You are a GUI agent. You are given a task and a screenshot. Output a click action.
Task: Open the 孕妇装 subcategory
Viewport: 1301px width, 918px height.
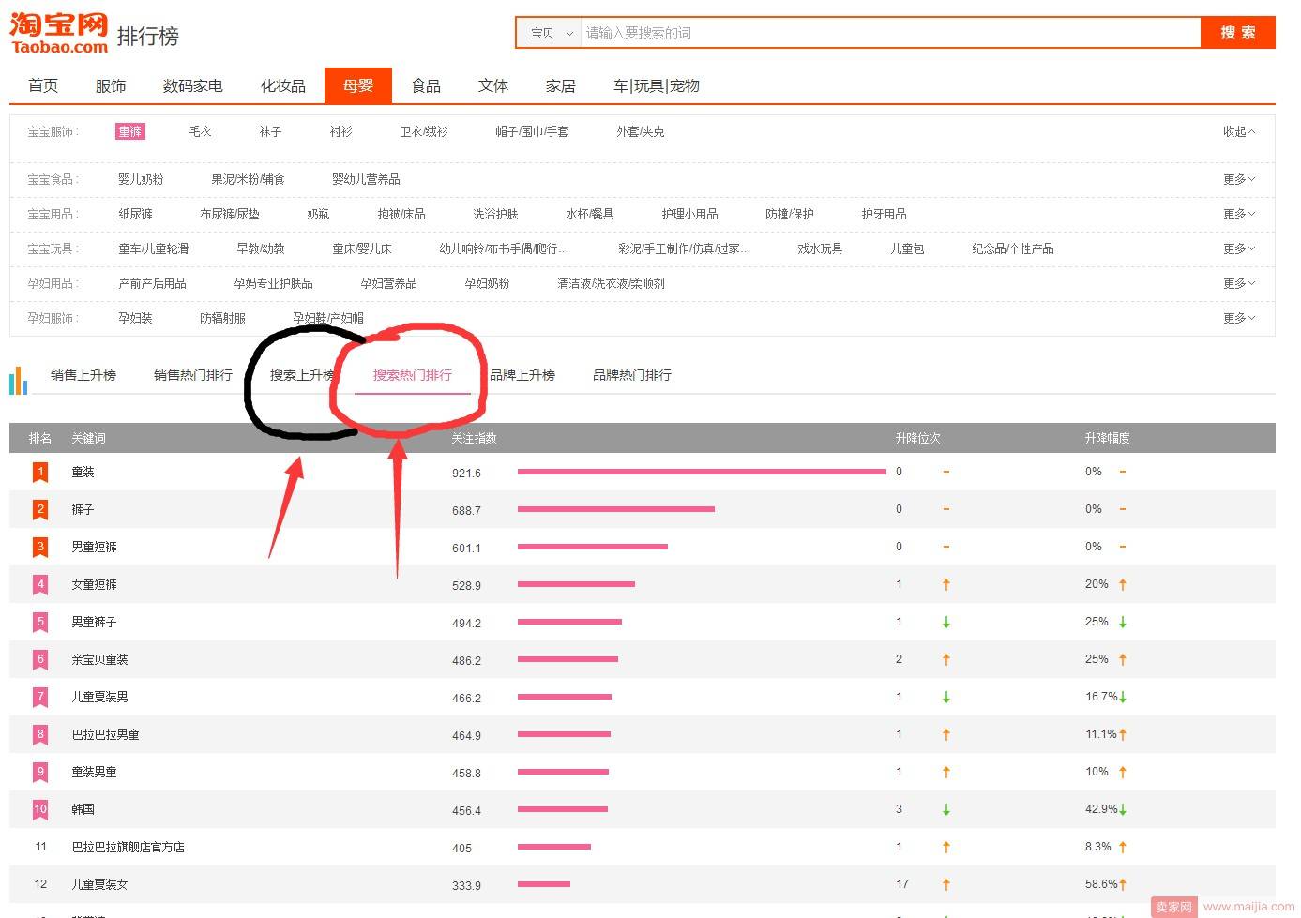pos(136,318)
